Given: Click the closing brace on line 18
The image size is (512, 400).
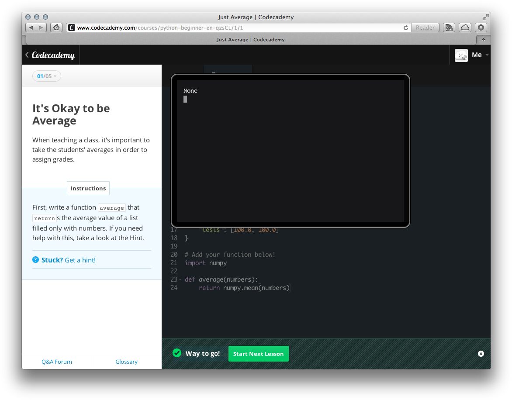Looking at the screenshot, I should 187,238.
